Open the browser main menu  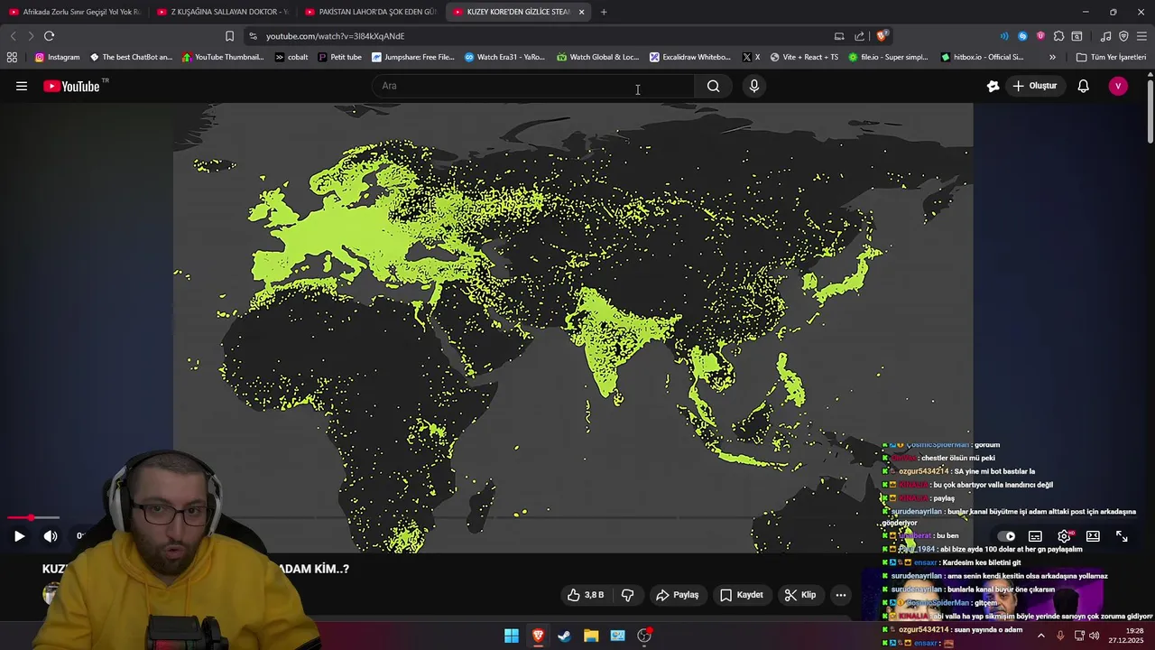click(x=1142, y=36)
